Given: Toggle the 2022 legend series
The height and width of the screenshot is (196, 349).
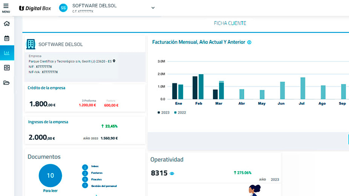Looking at the screenshot, I should [180, 113].
